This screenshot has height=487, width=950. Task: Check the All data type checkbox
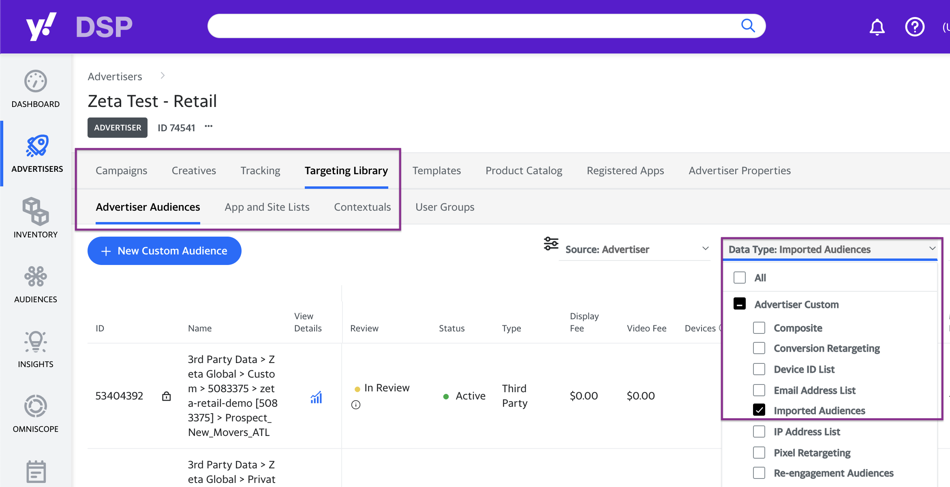(x=740, y=278)
